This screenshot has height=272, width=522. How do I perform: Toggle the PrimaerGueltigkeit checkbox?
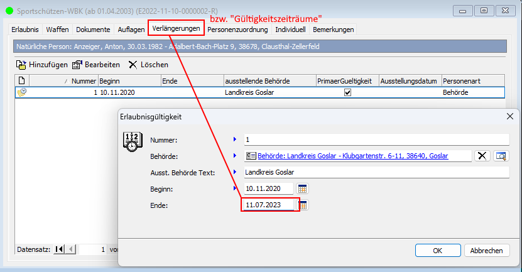pyautogui.click(x=347, y=92)
